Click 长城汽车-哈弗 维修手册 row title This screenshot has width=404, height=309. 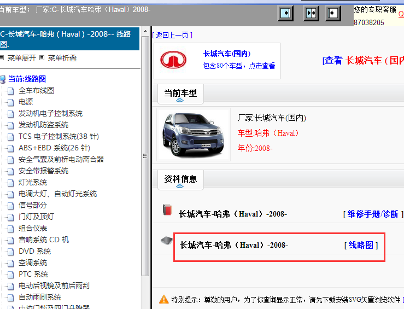click(x=233, y=214)
